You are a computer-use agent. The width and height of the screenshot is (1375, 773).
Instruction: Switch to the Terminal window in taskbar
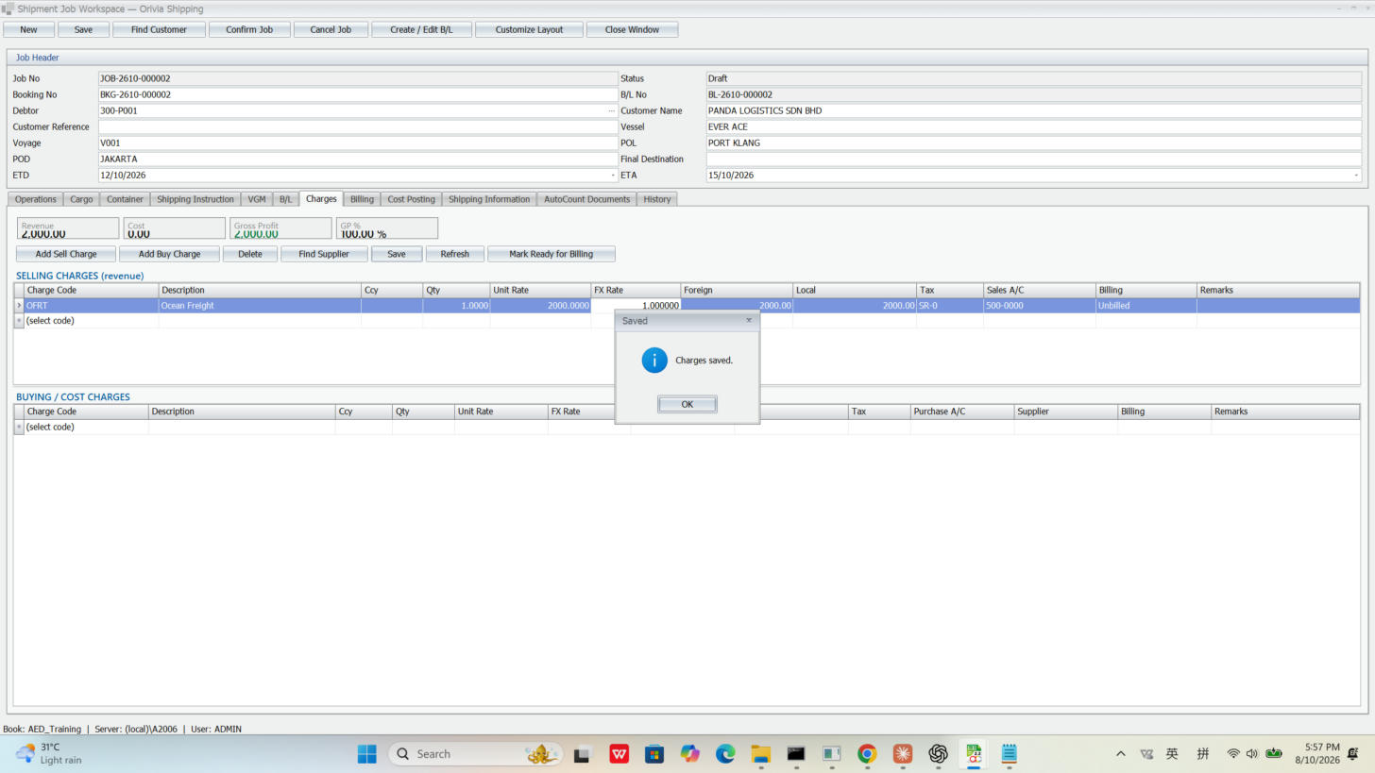796,753
